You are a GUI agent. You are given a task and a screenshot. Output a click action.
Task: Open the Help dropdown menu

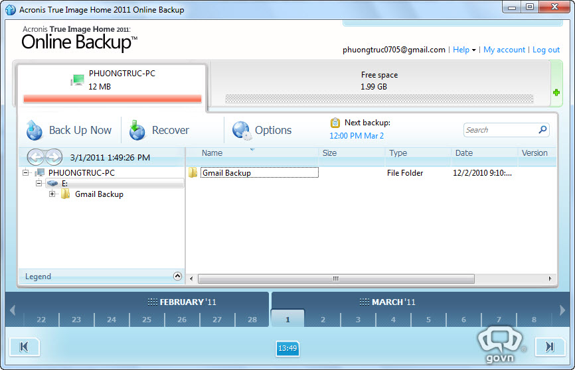point(464,50)
